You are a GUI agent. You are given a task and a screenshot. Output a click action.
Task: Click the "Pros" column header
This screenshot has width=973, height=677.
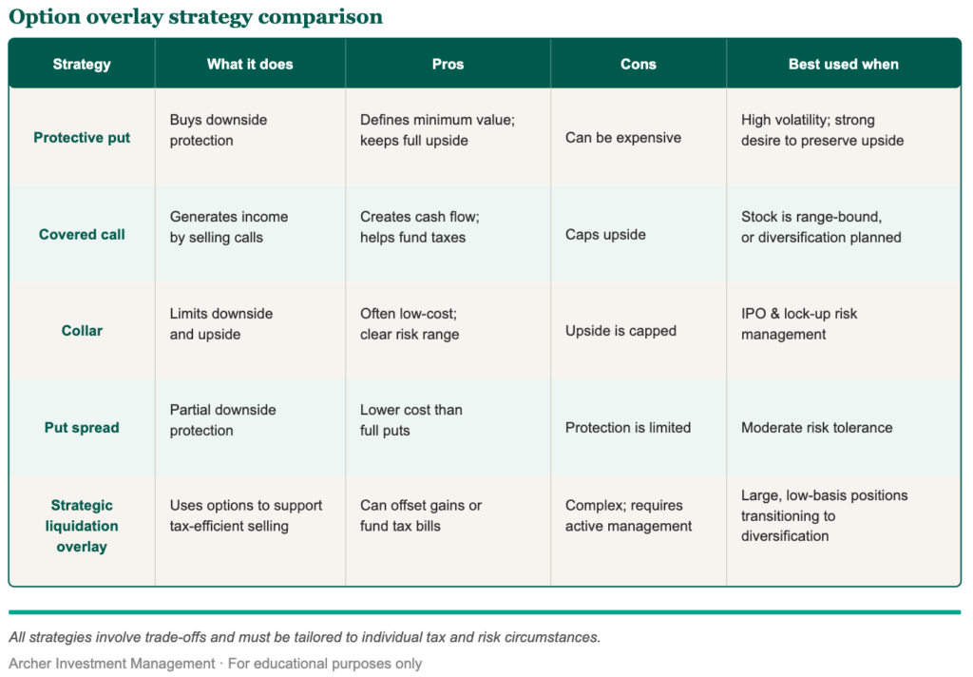coord(448,64)
